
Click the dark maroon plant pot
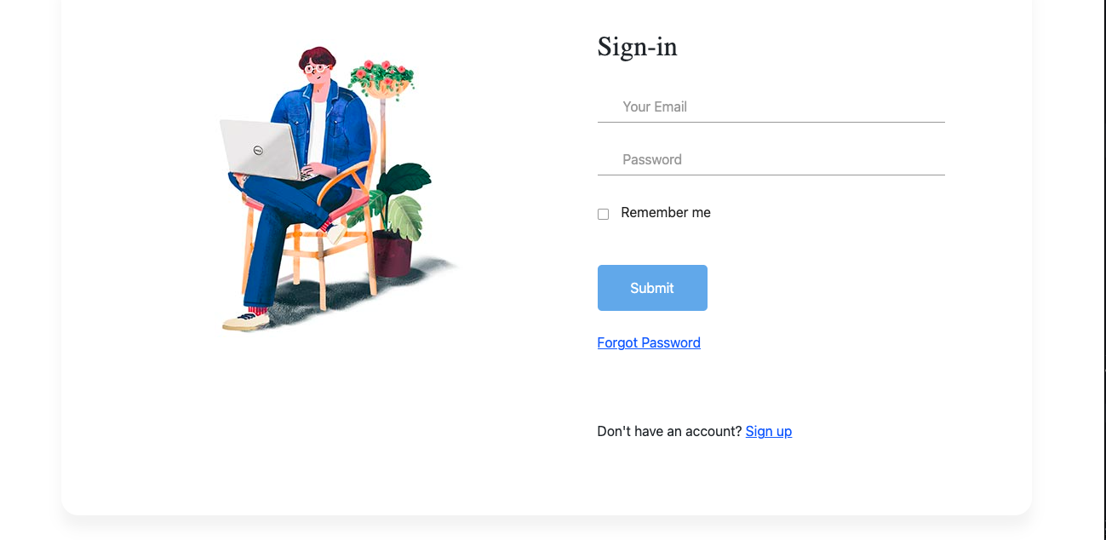tap(393, 253)
